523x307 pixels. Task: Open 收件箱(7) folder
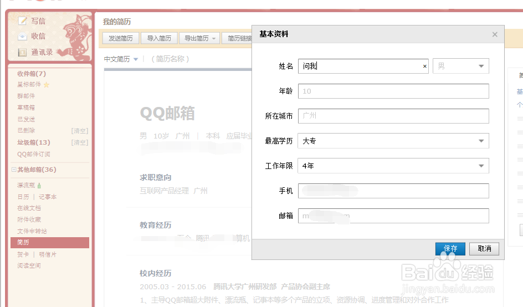[32, 74]
